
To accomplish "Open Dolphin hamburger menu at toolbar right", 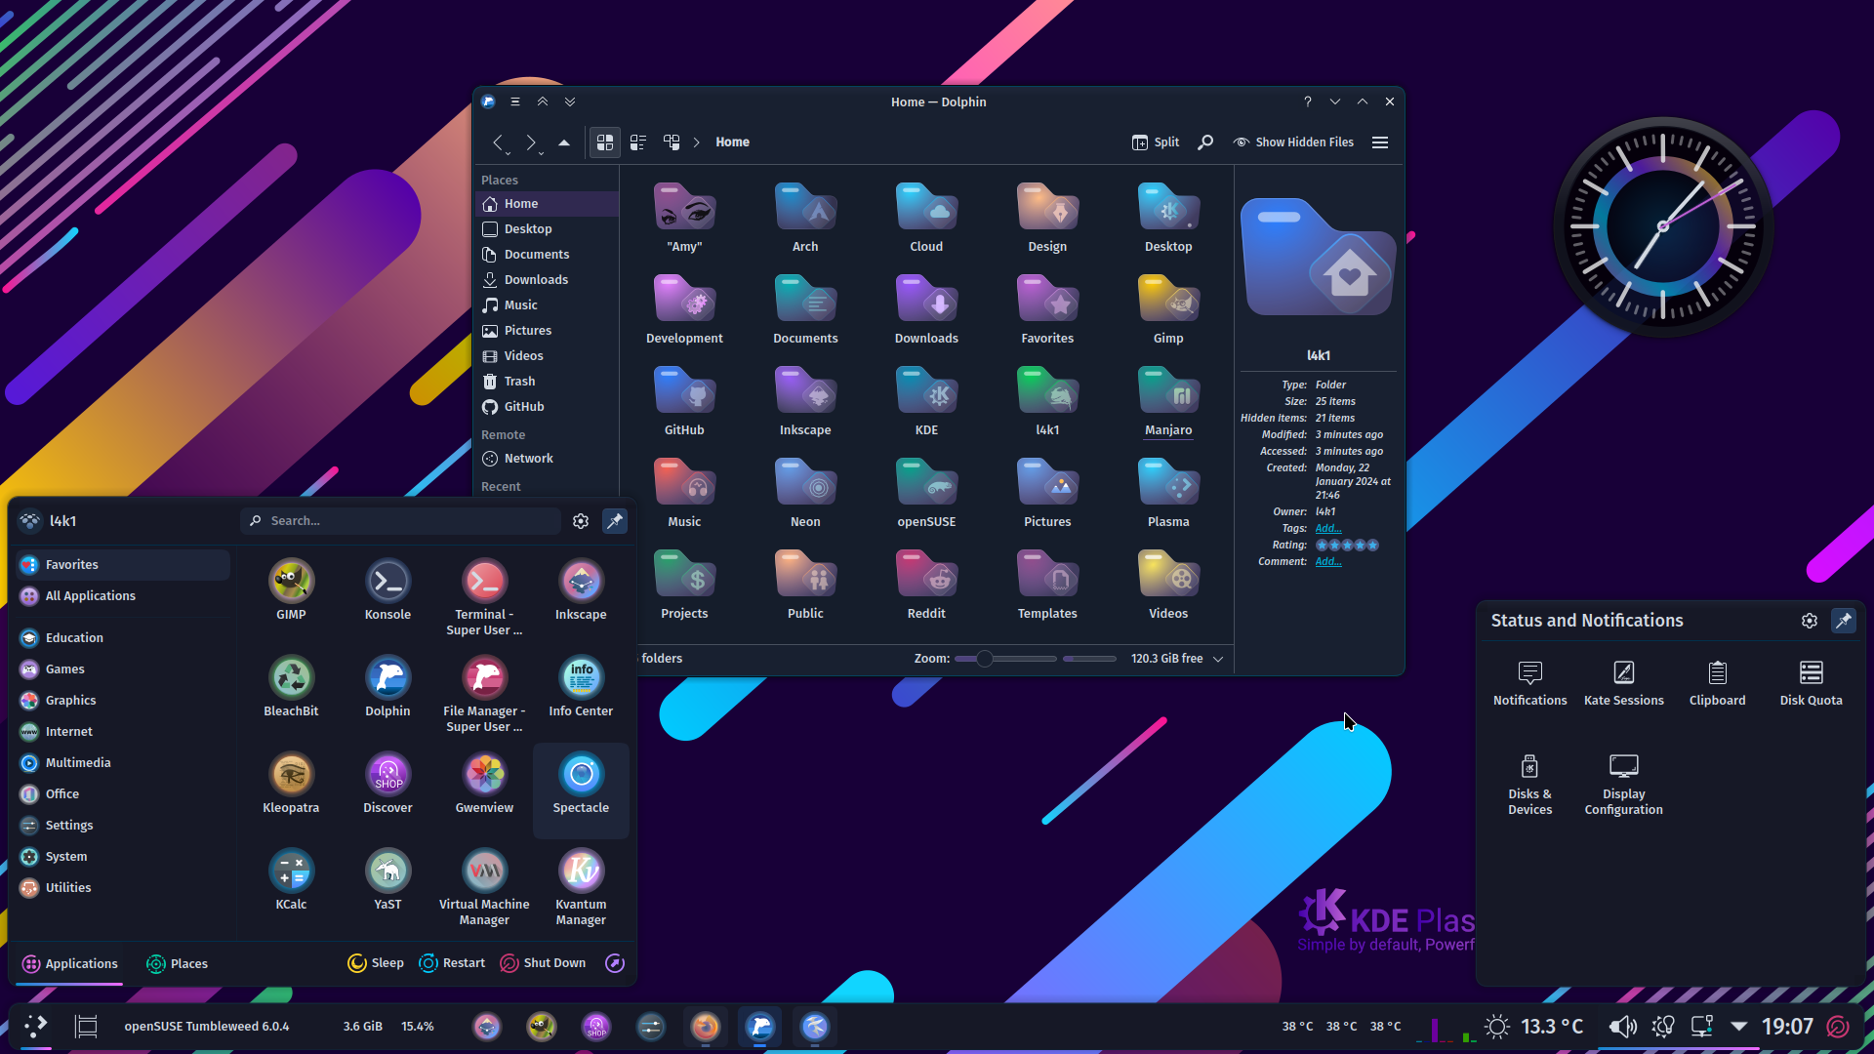I will coord(1380,142).
